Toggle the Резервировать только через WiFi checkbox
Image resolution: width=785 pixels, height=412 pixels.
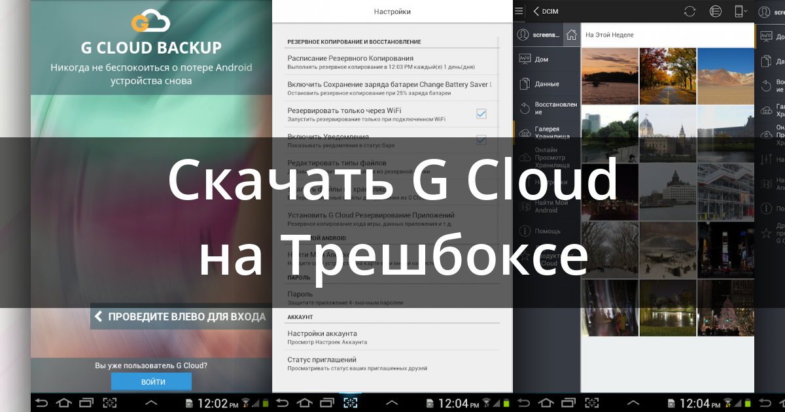point(481,114)
